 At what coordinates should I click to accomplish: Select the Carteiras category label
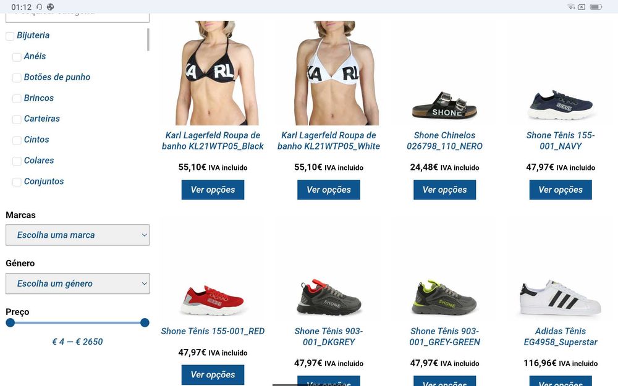(x=42, y=119)
